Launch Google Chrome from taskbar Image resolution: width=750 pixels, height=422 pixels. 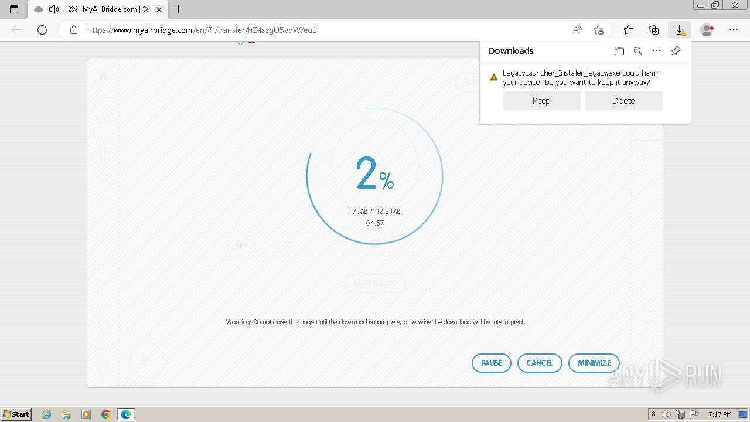pyautogui.click(x=105, y=414)
